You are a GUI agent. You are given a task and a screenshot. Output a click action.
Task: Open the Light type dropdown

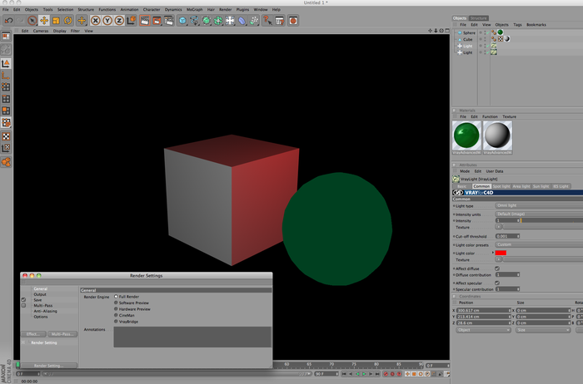point(539,205)
